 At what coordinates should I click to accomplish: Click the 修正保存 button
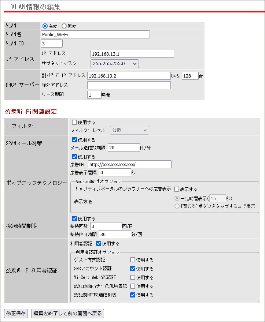pyautogui.click(x=16, y=314)
